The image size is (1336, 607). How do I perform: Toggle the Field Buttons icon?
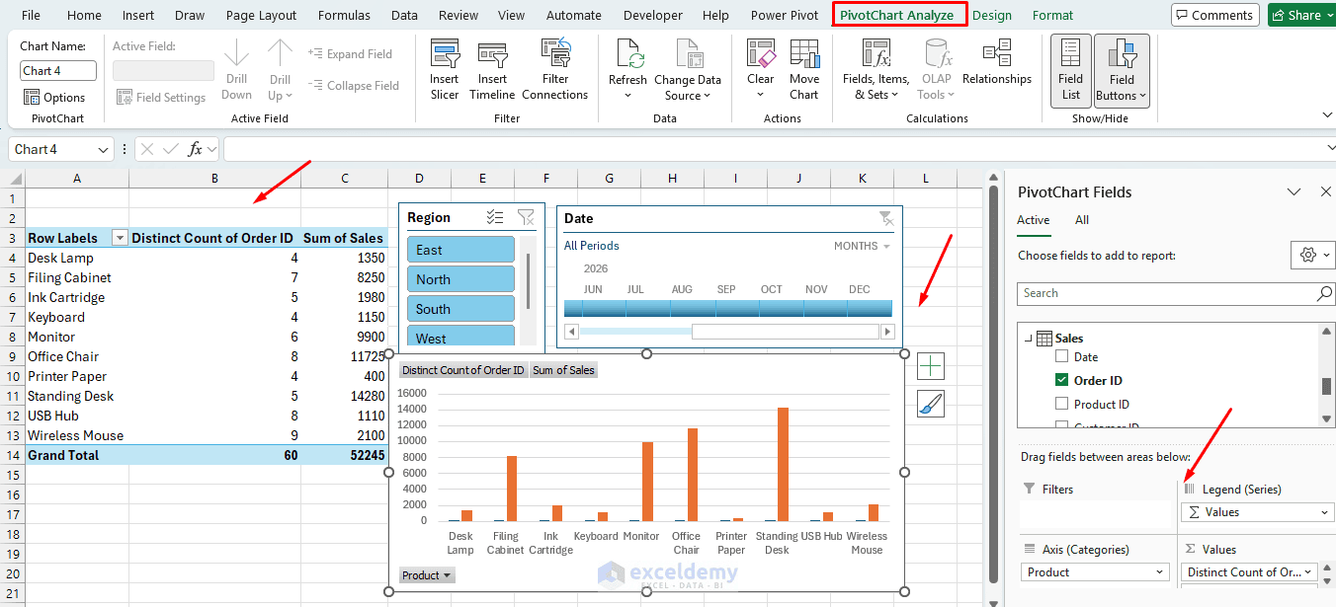[x=1122, y=54]
